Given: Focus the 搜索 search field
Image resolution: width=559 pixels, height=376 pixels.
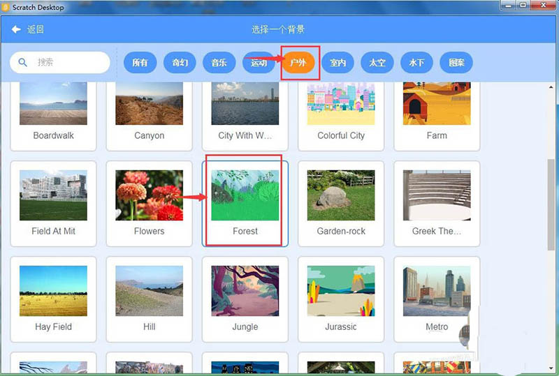Looking at the screenshot, I should [x=60, y=62].
